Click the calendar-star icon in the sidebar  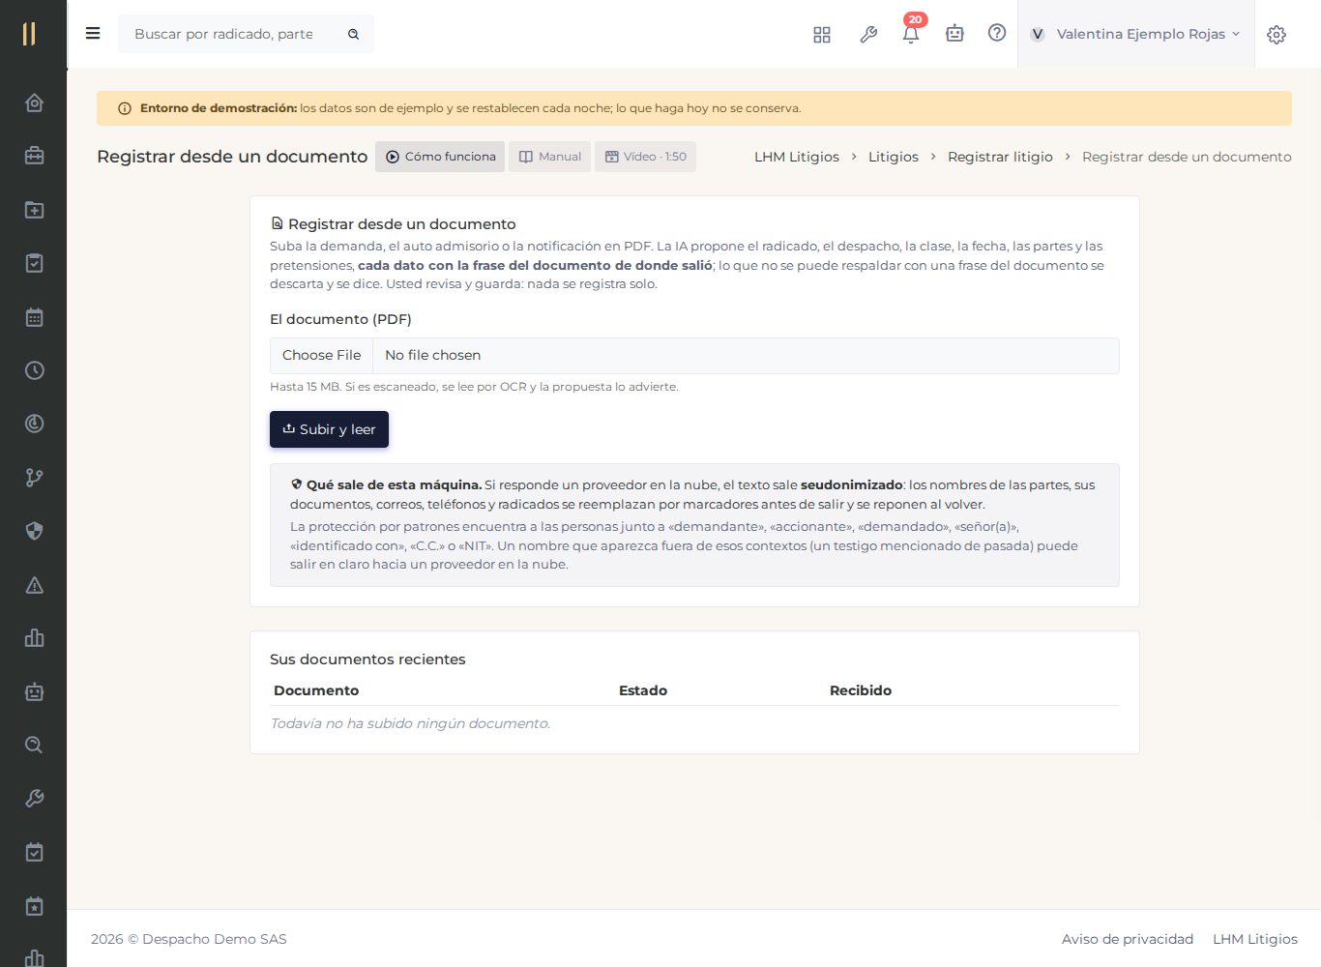pyautogui.click(x=34, y=906)
